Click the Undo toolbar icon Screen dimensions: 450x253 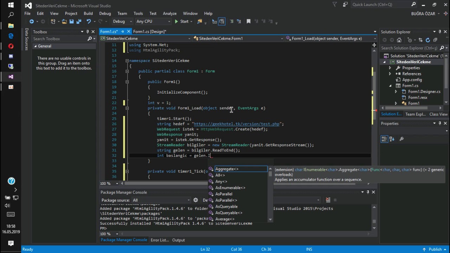point(89,21)
